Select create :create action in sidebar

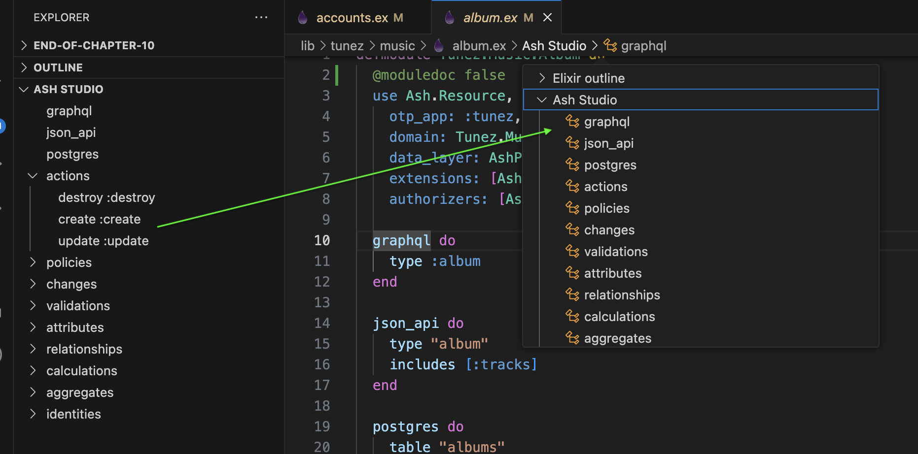coord(99,219)
